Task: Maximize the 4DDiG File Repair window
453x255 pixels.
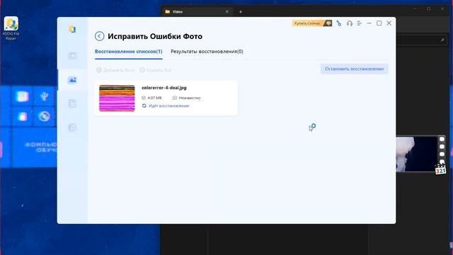Action: [379, 23]
